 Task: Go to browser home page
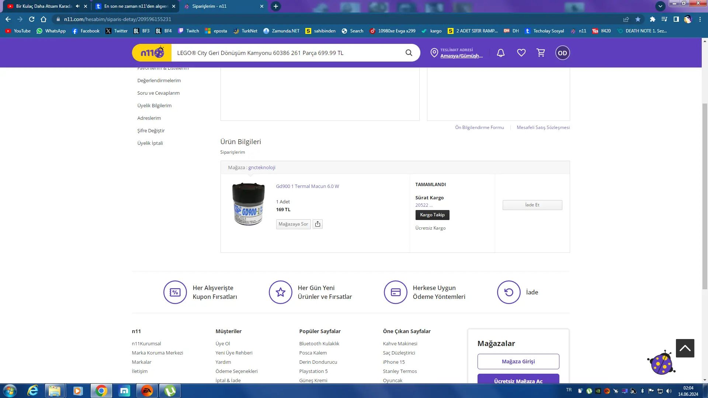click(x=44, y=19)
